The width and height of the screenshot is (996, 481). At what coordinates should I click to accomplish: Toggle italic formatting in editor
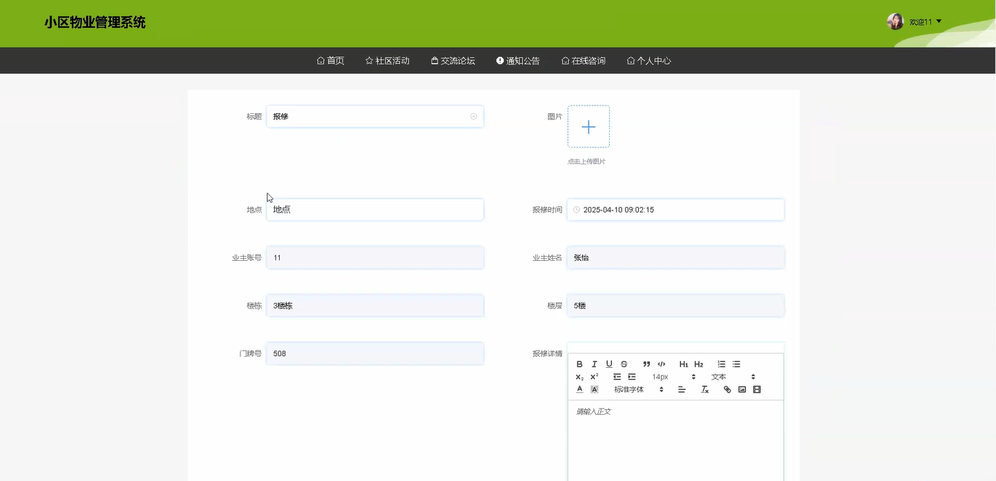click(594, 364)
